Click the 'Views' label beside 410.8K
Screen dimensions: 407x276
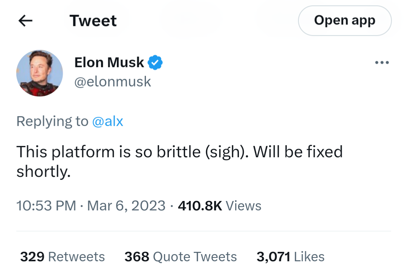(243, 206)
